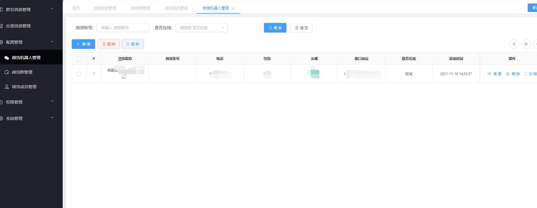Select the 微信机器人管理 tab
The image size is (537, 208).
(216, 8)
